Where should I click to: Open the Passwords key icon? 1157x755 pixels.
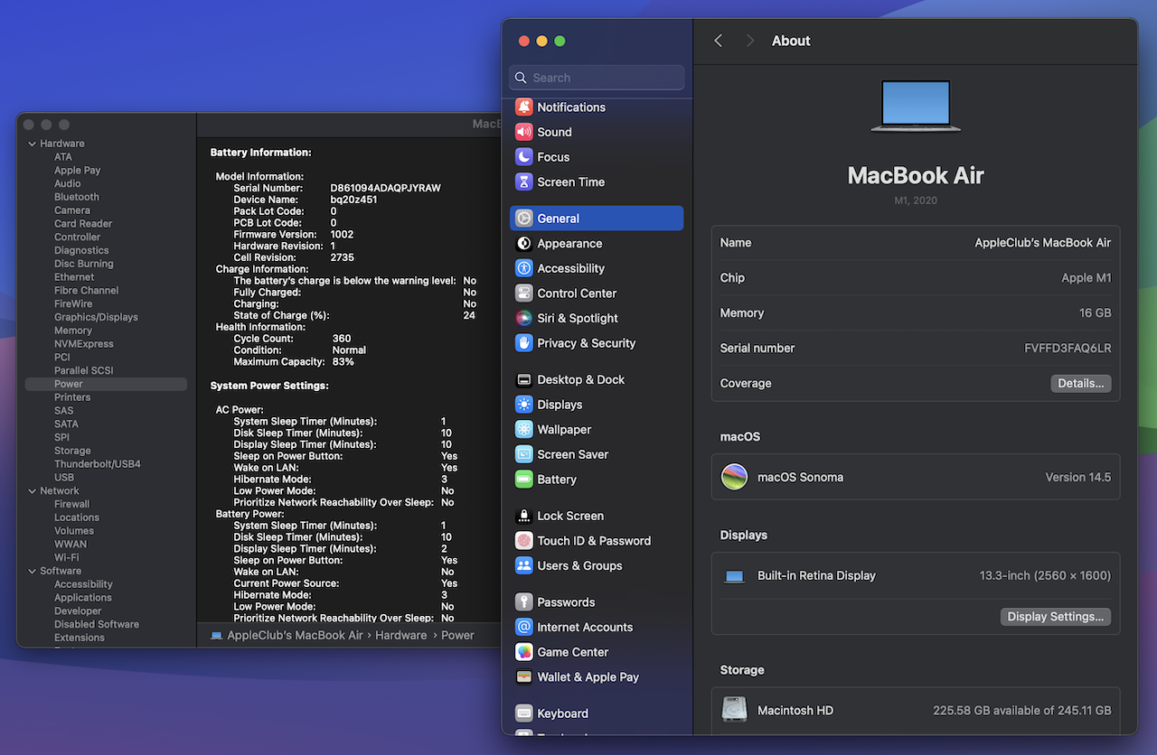click(524, 602)
